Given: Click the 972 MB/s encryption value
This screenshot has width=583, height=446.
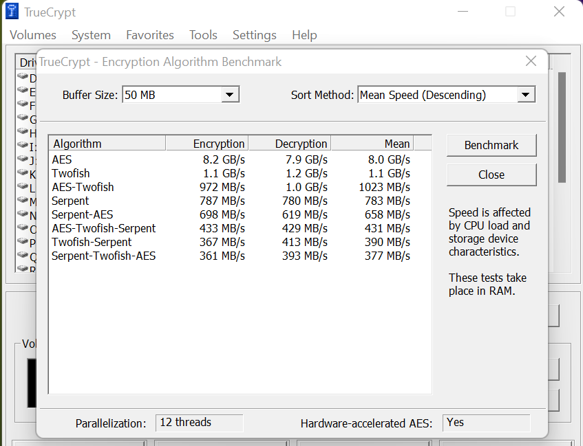Looking at the screenshot, I should (222, 187).
